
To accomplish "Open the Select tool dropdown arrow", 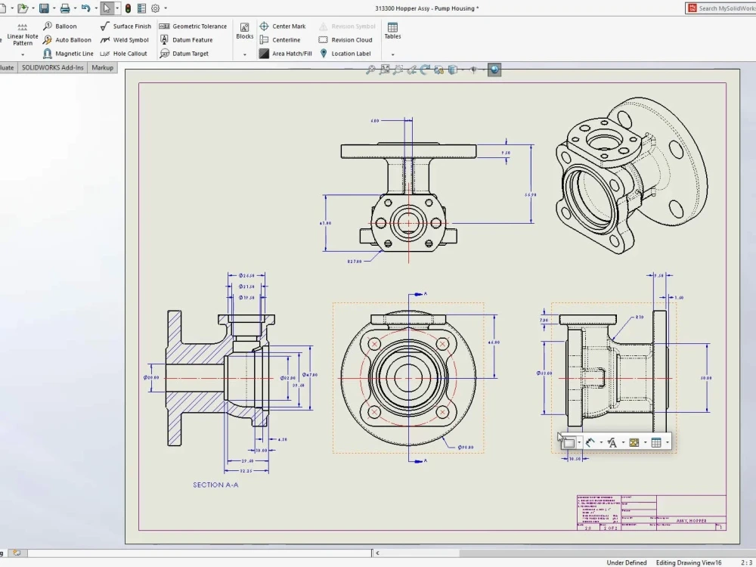I will click(x=117, y=8).
